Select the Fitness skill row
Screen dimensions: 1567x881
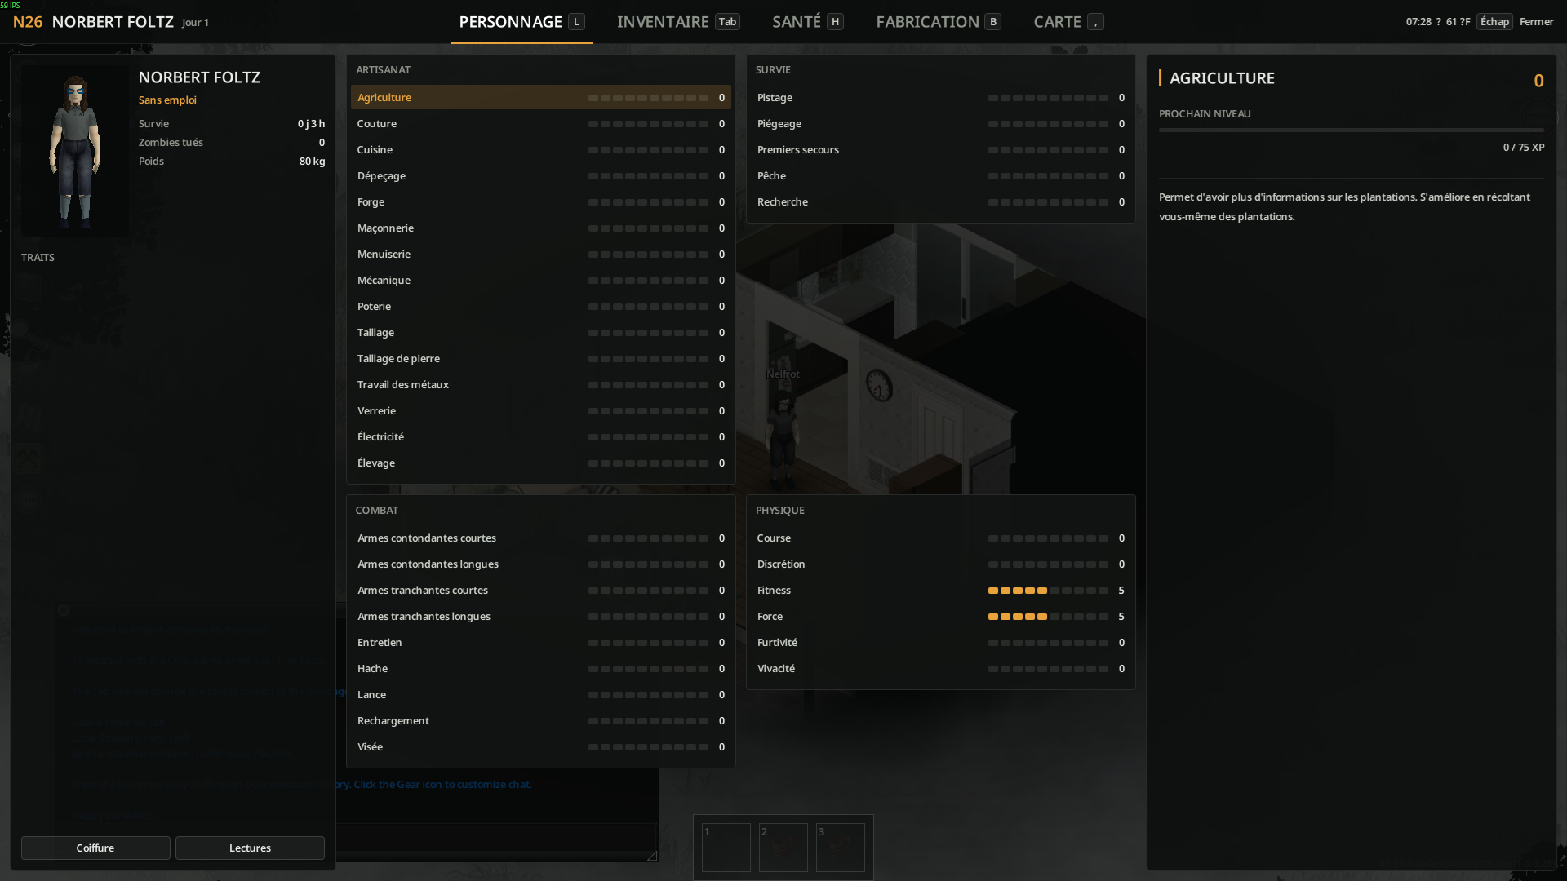point(941,590)
